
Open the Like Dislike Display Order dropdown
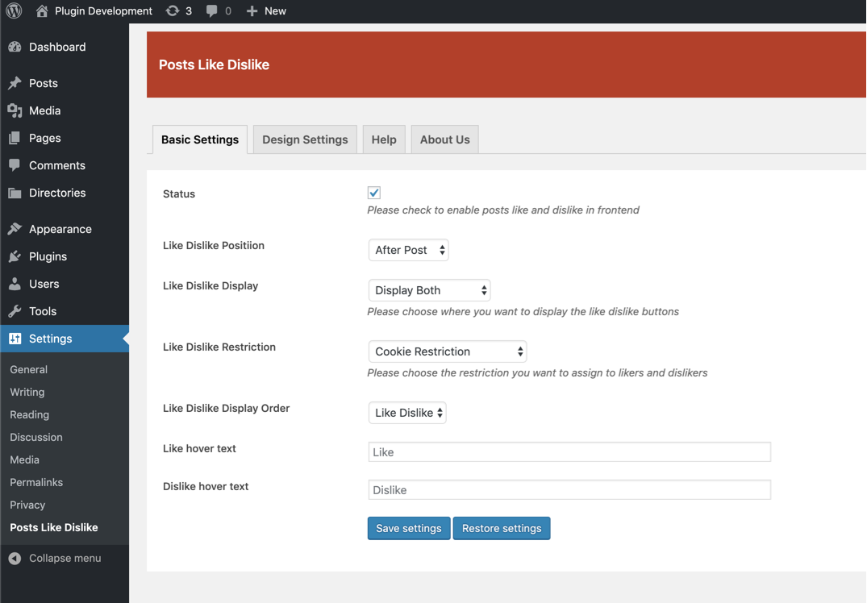point(407,413)
